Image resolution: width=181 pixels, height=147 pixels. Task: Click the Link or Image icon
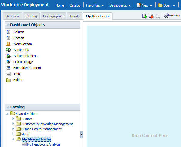tap(8, 62)
